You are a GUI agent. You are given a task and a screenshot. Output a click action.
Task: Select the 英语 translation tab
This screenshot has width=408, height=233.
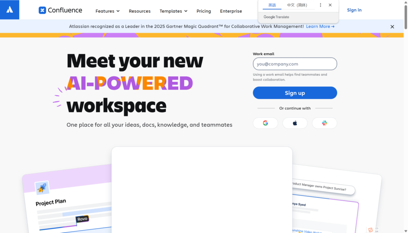(272, 5)
